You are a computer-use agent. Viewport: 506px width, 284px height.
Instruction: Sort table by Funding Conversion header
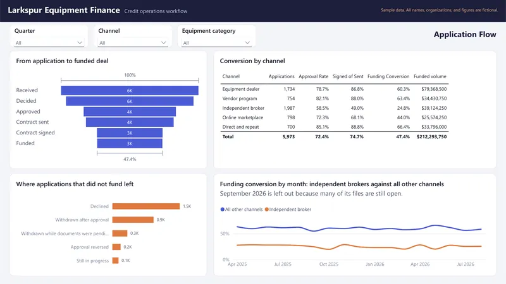pyautogui.click(x=388, y=76)
